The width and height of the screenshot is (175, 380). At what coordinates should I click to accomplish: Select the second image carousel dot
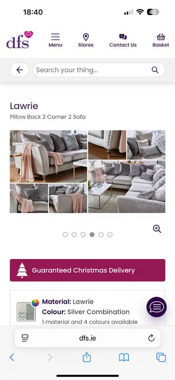pyautogui.click(x=74, y=235)
